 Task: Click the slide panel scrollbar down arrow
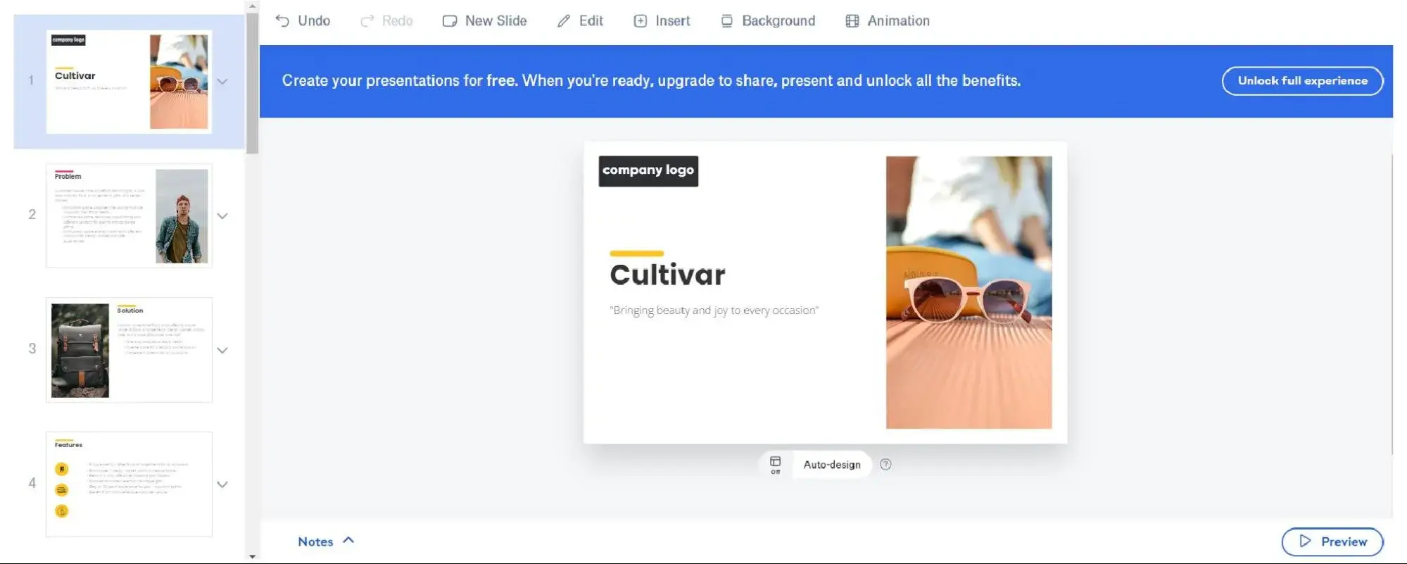253,556
